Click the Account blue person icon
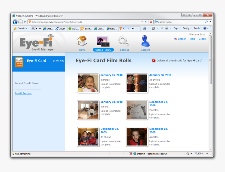 coord(145,41)
